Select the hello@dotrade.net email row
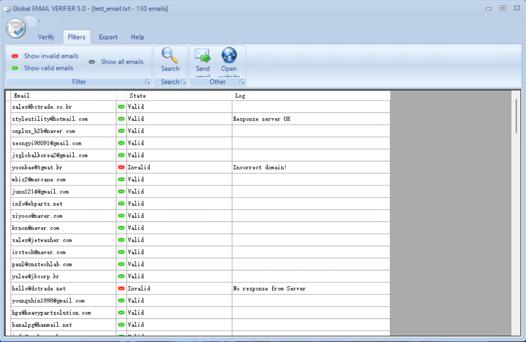Screen dimensions: 526x342 pos(63,289)
